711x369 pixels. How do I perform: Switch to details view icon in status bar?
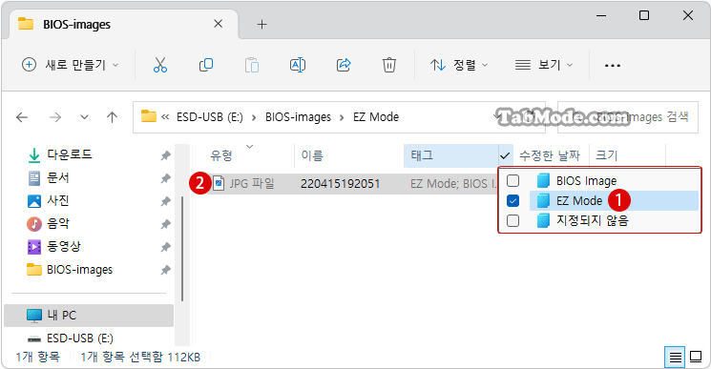pos(675,358)
